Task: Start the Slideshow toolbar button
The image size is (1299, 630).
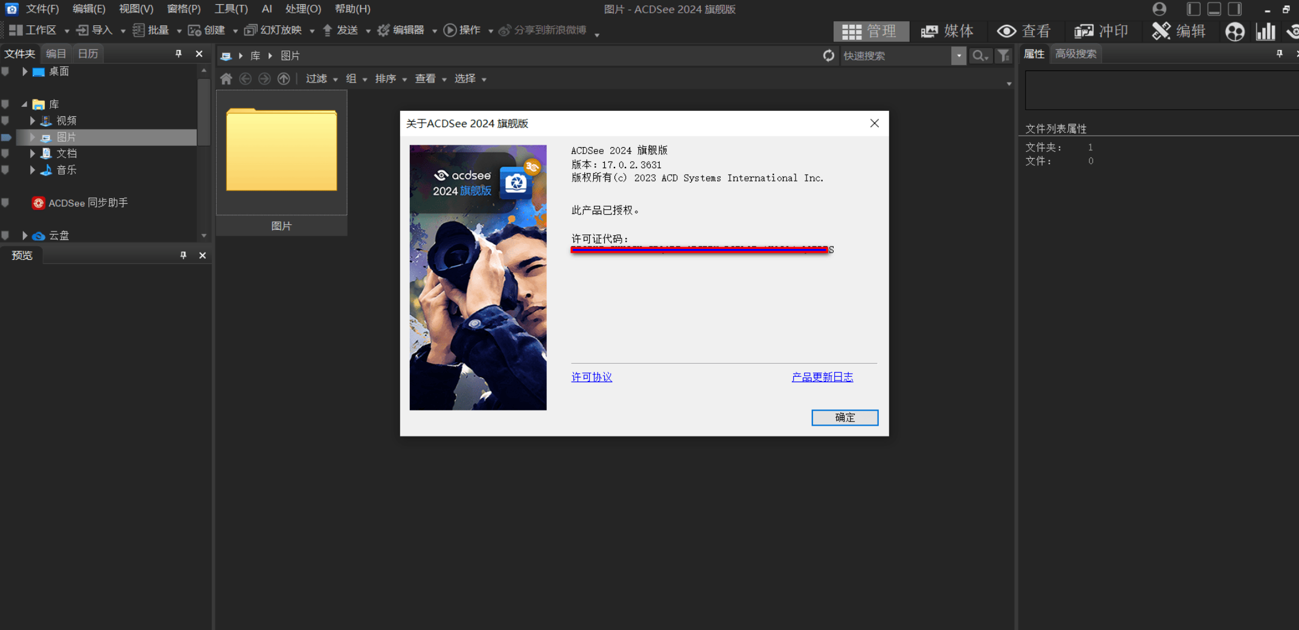Action: click(273, 30)
